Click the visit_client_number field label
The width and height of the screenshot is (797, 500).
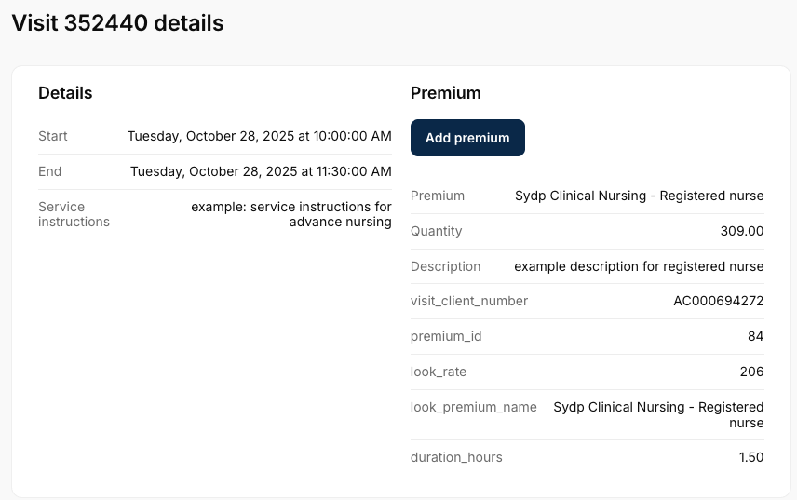pos(469,301)
